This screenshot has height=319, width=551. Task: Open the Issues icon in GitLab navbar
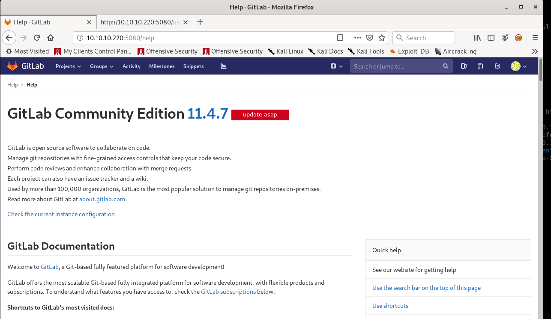[464, 66]
